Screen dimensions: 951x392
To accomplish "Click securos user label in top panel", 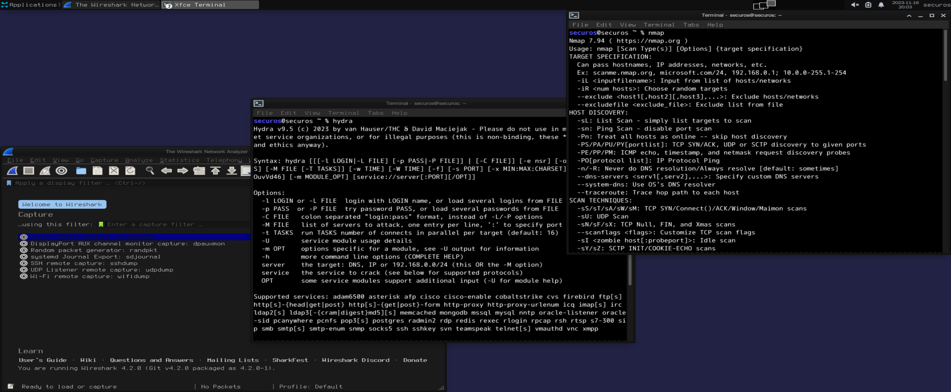I will click(937, 5).
